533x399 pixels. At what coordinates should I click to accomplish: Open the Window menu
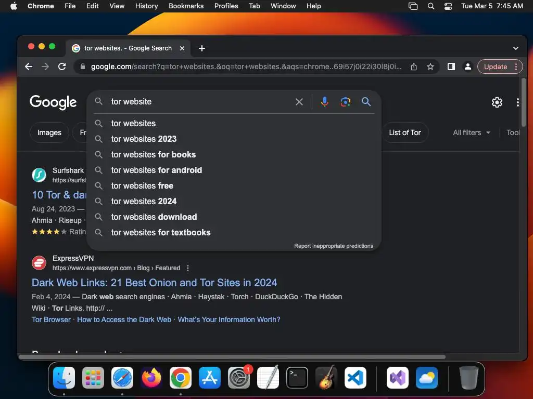pos(283,6)
